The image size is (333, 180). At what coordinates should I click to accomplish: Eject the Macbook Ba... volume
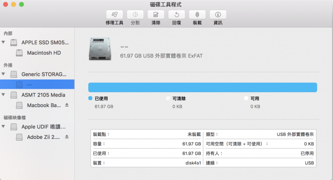coord(67,105)
